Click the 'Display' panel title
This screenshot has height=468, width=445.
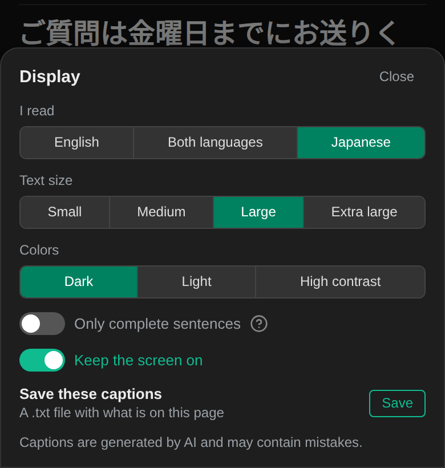(x=50, y=77)
